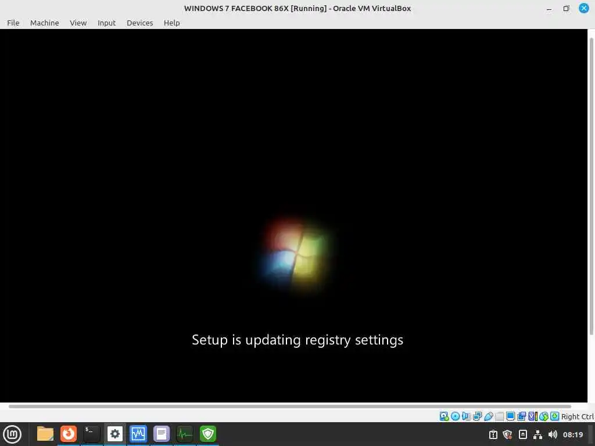Image resolution: width=595 pixels, height=446 pixels.
Task: Click the optical drive status icon
Action: [456, 416]
